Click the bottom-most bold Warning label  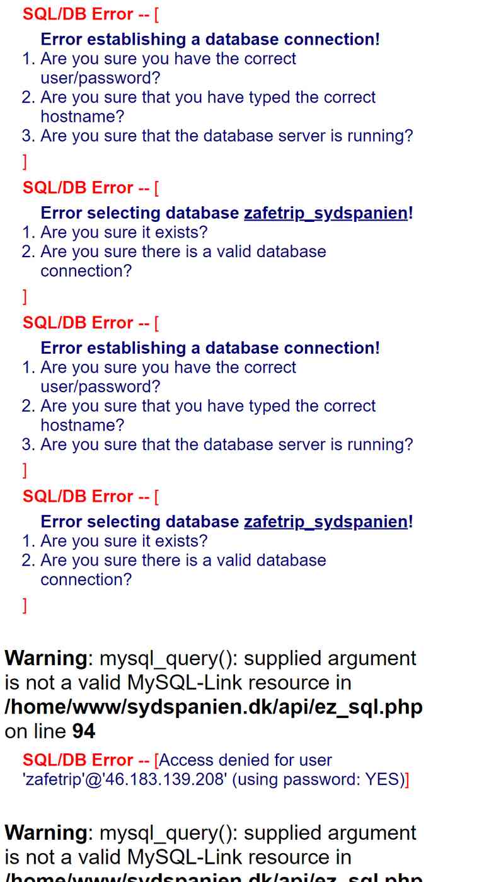tap(47, 833)
